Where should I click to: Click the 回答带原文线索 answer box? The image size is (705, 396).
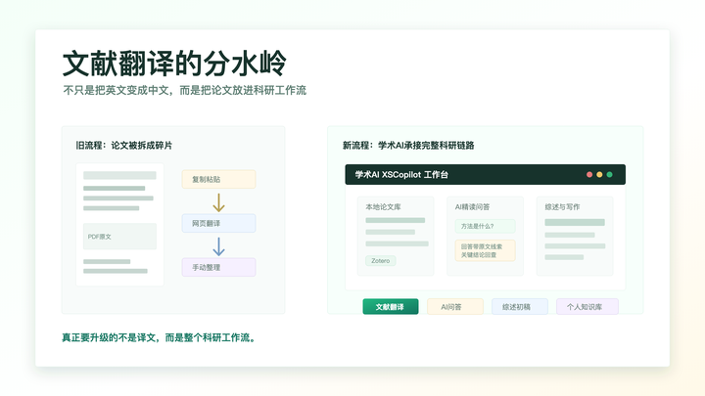485,250
